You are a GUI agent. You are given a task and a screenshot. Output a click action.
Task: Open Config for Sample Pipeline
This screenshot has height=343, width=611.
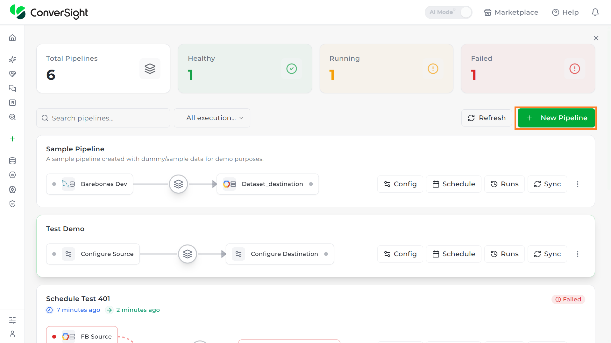click(x=400, y=184)
